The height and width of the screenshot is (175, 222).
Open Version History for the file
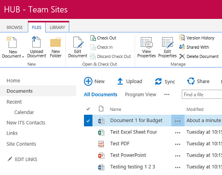click(196, 38)
